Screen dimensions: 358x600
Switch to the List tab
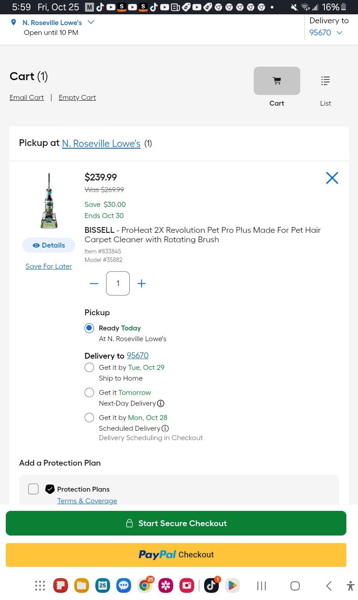[x=325, y=88]
